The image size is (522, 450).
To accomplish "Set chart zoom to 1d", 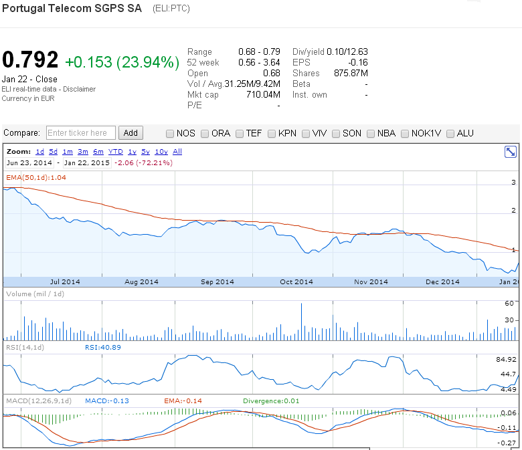I will [x=40, y=152].
